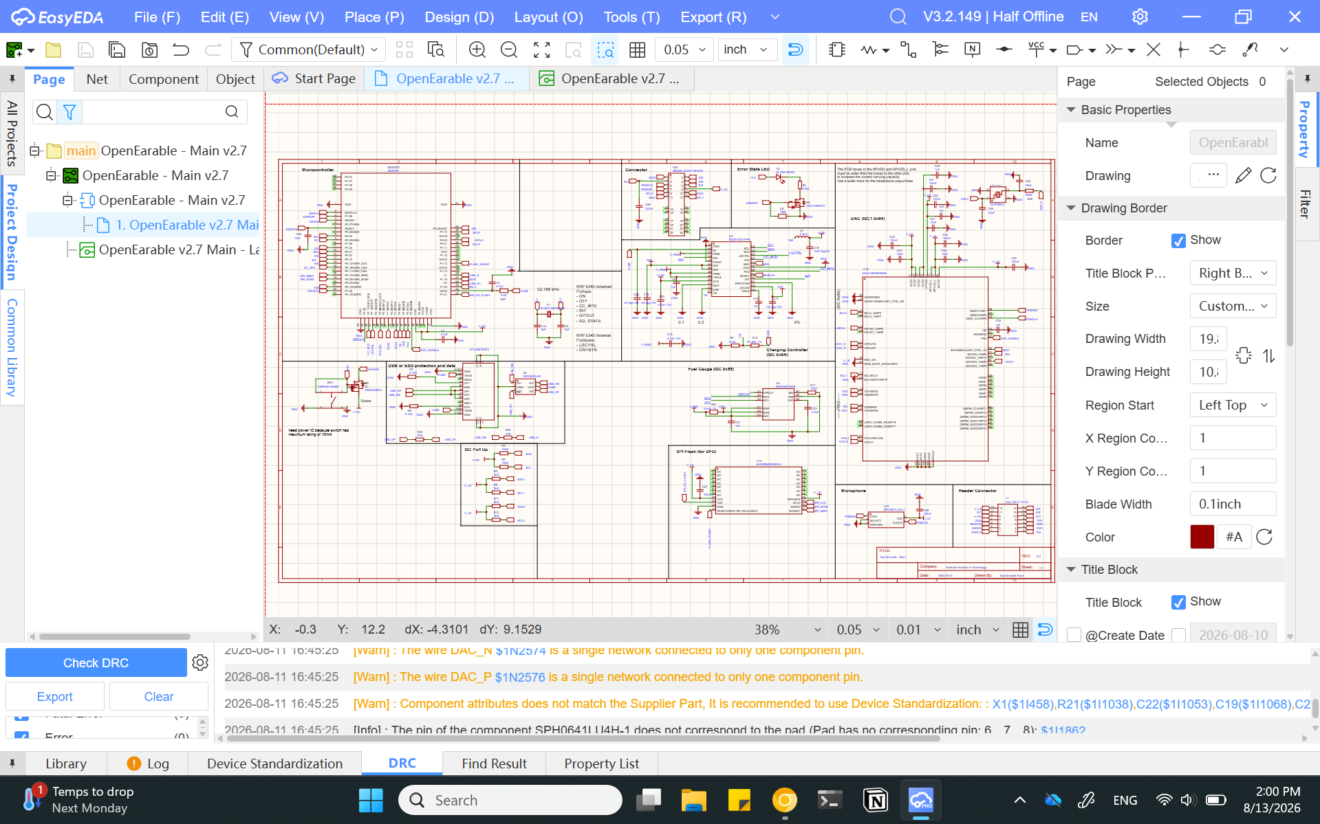Switch to the Net tab

click(x=97, y=79)
